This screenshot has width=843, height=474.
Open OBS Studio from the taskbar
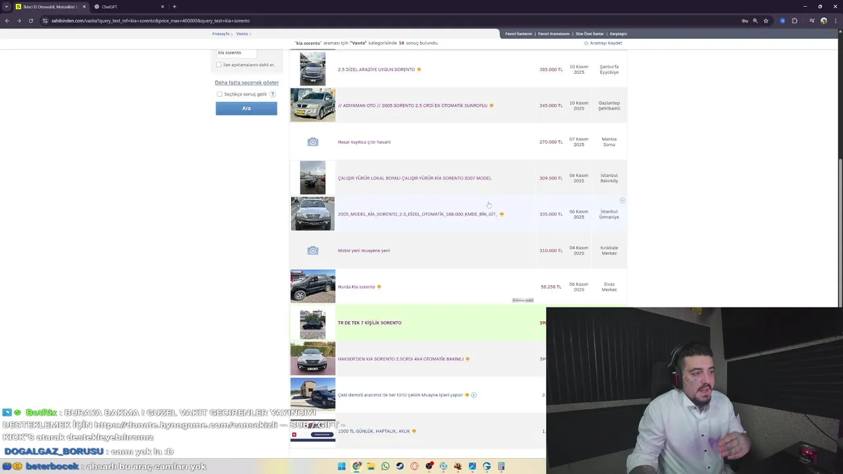click(x=429, y=466)
